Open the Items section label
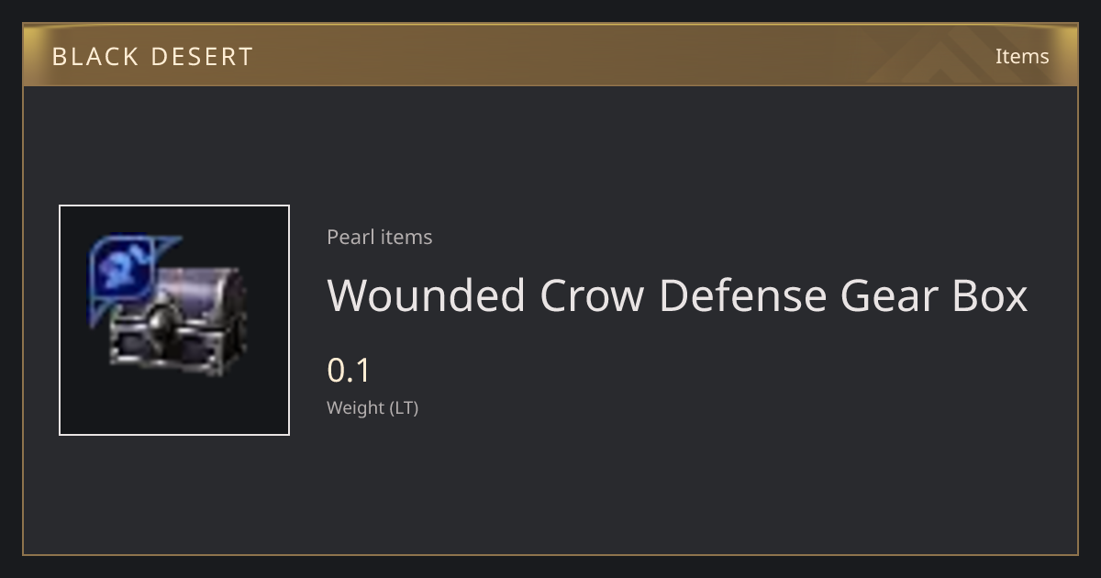 tap(1022, 56)
